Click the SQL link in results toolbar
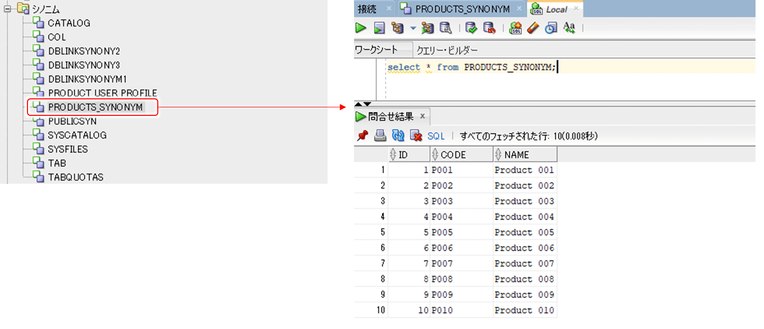 [436, 135]
